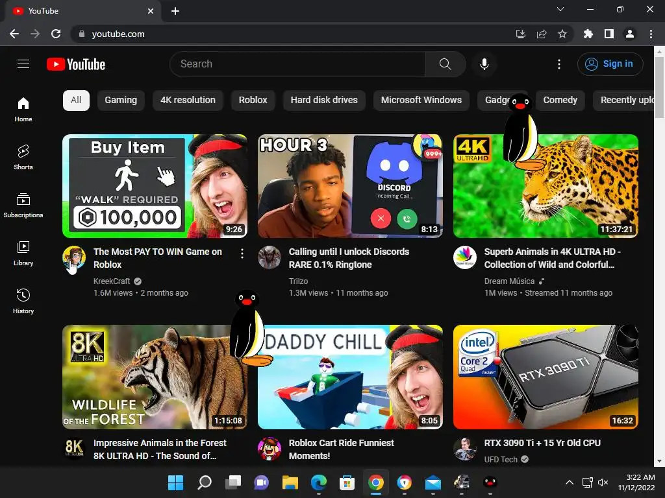Screen dimensions: 665x498
Task: Open the 4K leopard video thumbnail
Action: point(546,186)
